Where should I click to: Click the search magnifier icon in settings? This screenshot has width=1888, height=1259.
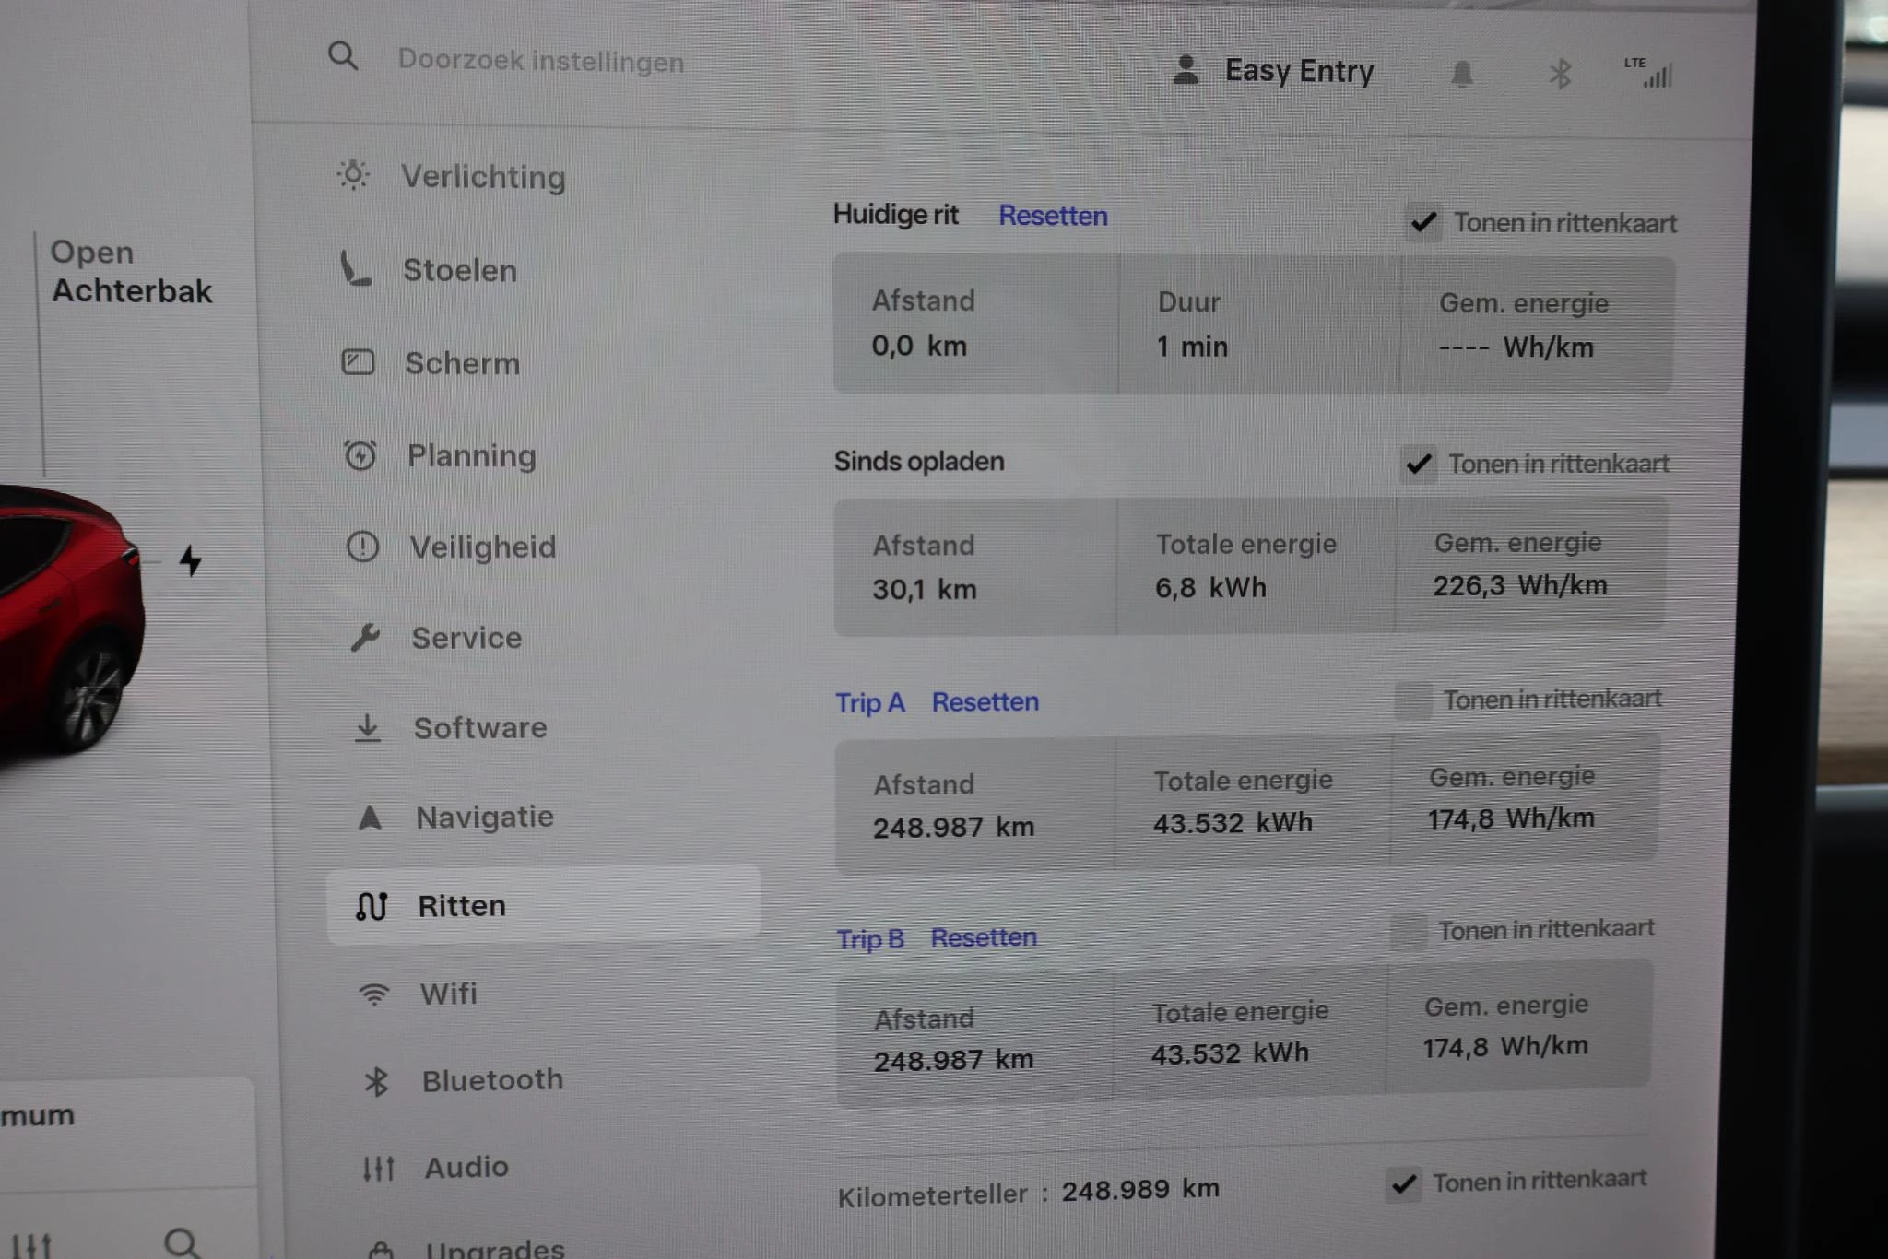343,56
